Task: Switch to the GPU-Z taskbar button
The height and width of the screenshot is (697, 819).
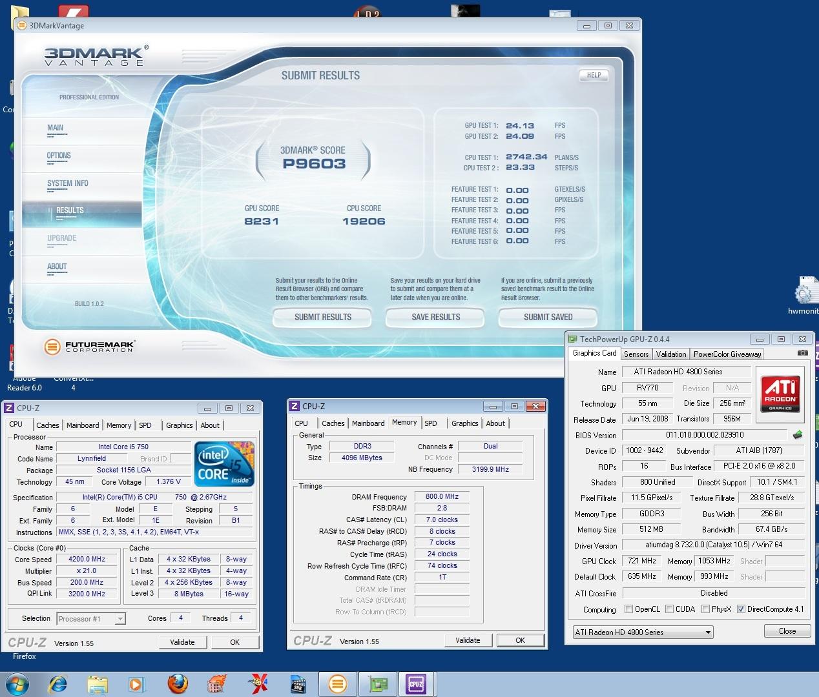Action: (x=377, y=683)
